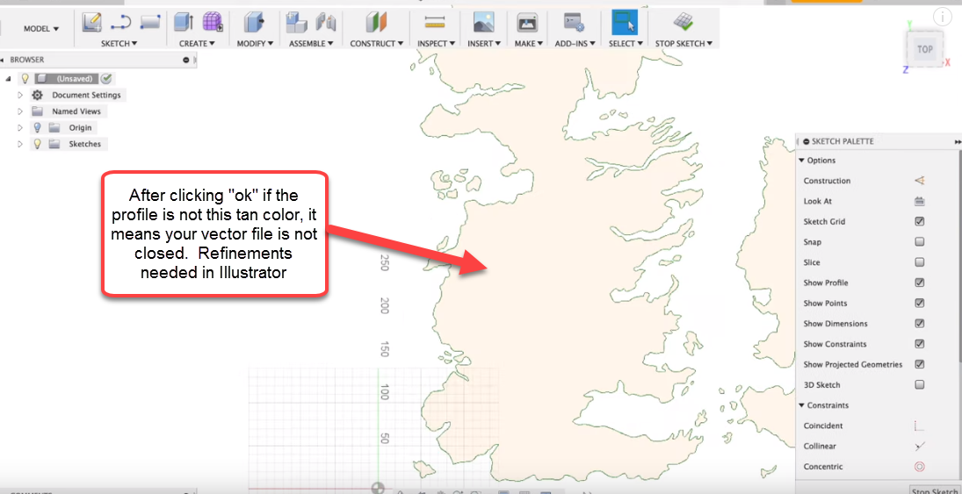The image size is (962, 494).
Task: Click the Concentric constraint icon
Action: point(919,467)
